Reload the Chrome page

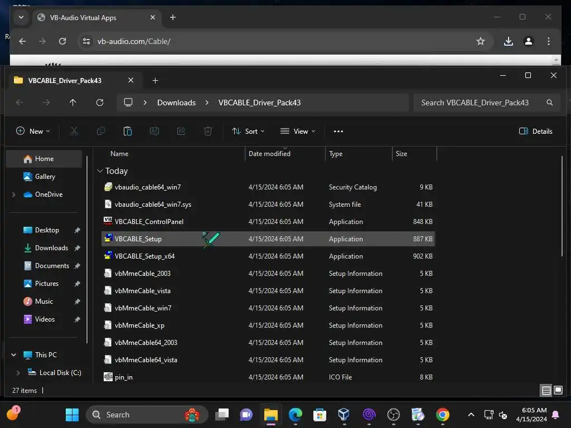click(x=62, y=41)
